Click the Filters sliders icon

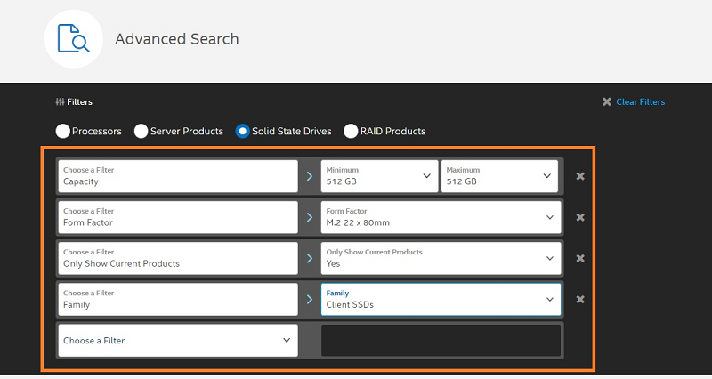(x=60, y=102)
